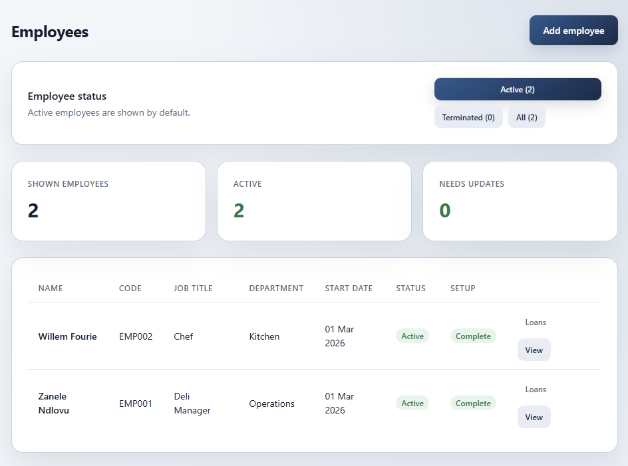This screenshot has width=628, height=466.
Task: Click the START DATE column header
Action: (x=349, y=289)
